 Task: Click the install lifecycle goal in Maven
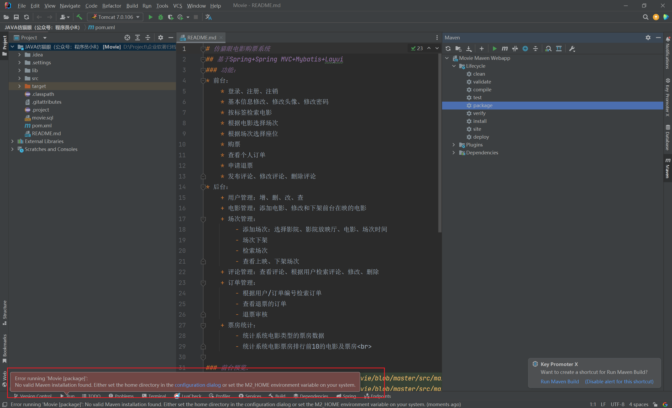pyautogui.click(x=480, y=121)
